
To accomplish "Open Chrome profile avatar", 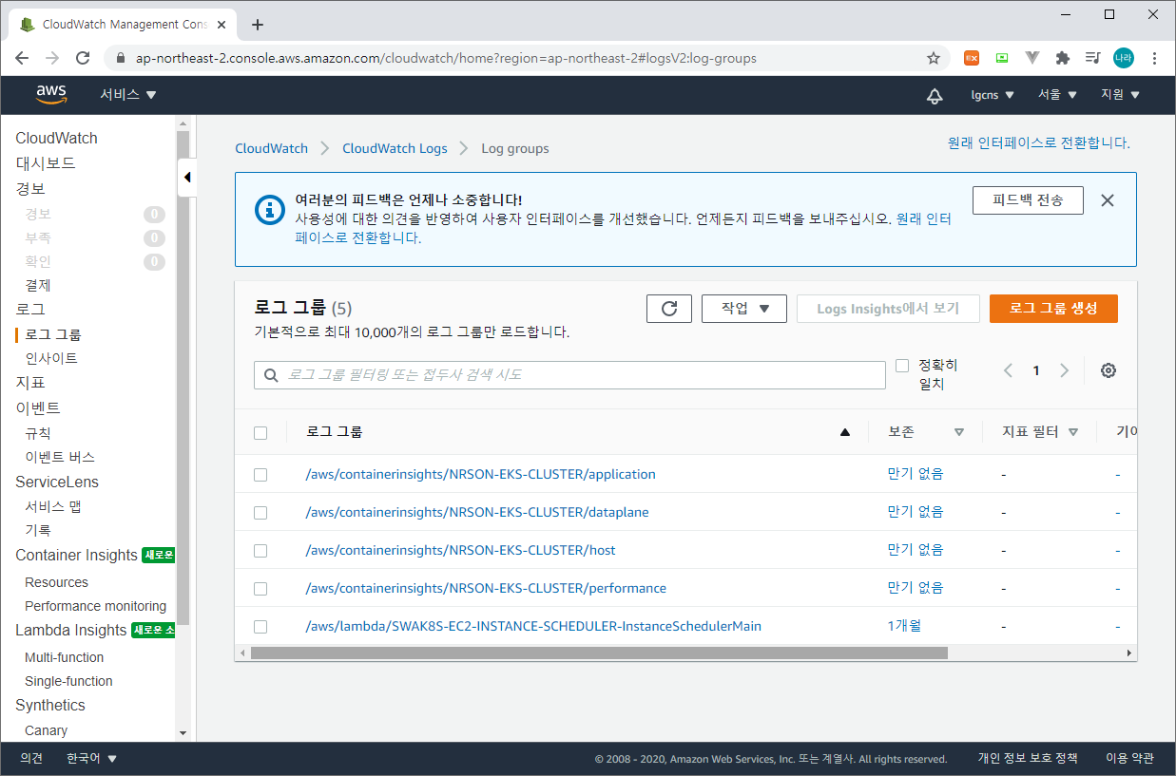I will click(x=1124, y=58).
